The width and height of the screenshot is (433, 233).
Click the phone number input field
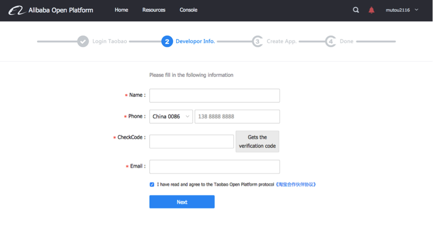coord(237,116)
